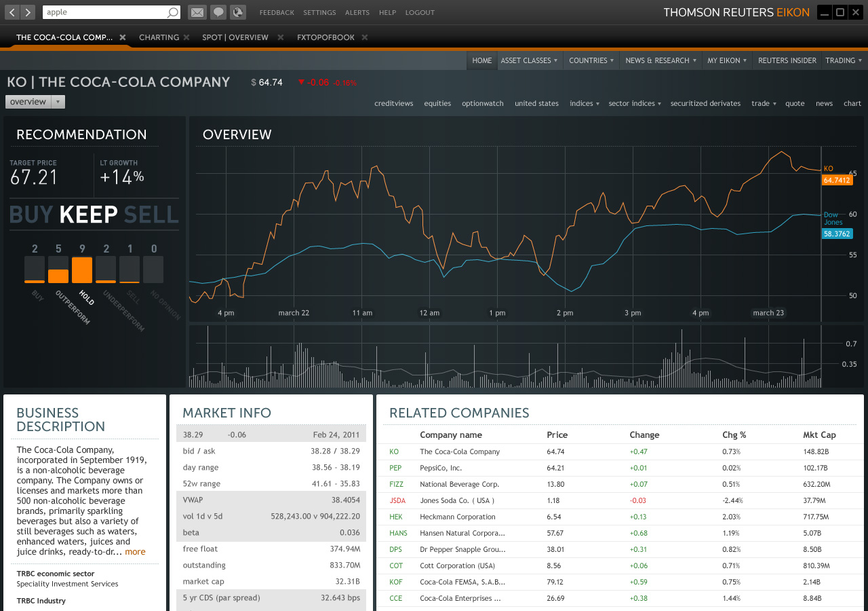Click the Outperform recommendation bar
This screenshot has width=868, height=611.
58,270
